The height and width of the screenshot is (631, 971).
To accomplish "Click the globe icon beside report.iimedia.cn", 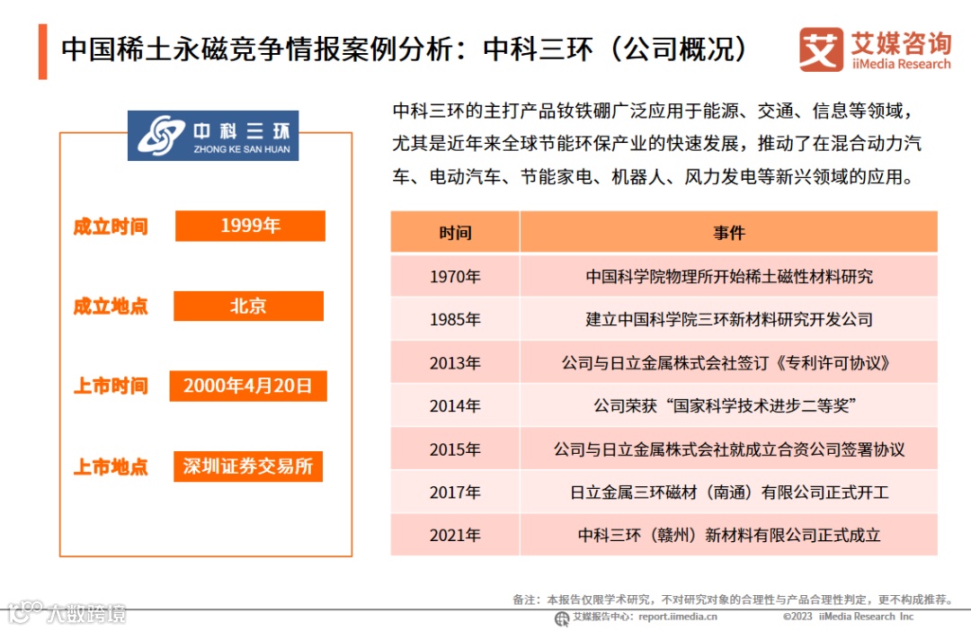I will coord(562,618).
